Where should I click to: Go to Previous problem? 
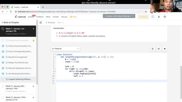50,23
